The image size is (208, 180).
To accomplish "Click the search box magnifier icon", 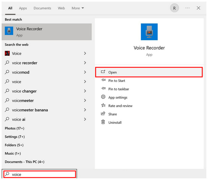I will pyautogui.click(x=7, y=174).
